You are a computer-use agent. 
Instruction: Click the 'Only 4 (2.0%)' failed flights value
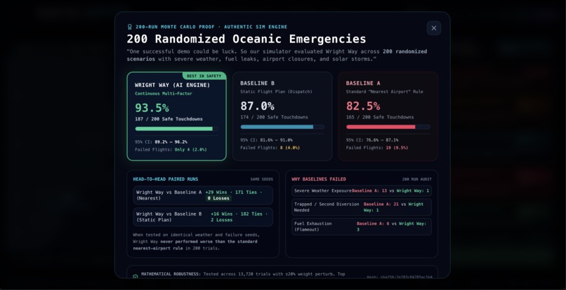(190, 149)
